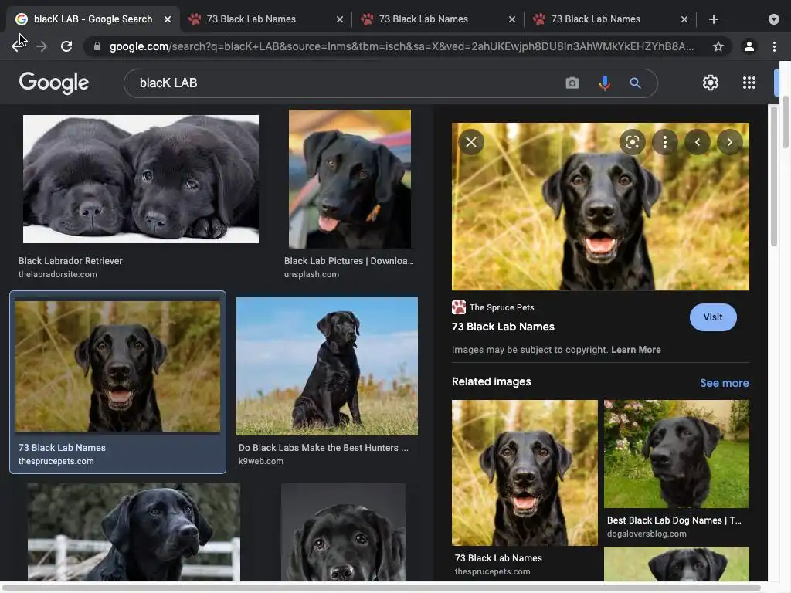This screenshot has height=593, width=791.
Task: Click the browser forward arrow
Action: pyautogui.click(x=42, y=46)
